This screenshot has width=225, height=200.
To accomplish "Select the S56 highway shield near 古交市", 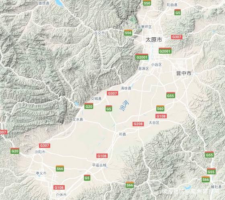I will coord(128,33).
